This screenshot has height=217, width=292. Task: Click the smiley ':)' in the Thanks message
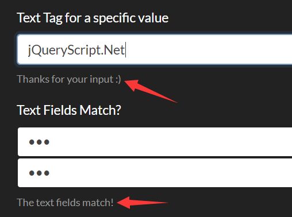(x=118, y=79)
